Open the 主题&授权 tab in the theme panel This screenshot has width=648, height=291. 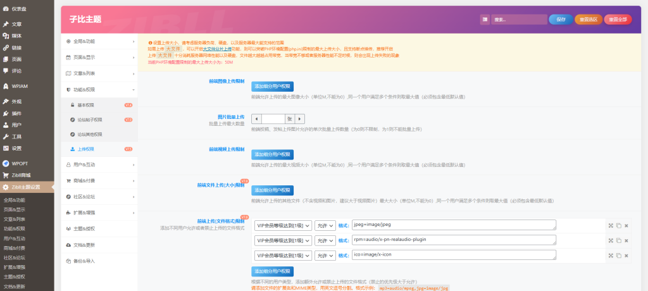coord(99,228)
